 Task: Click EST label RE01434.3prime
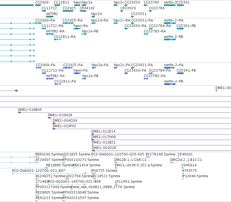click(87, 165)
